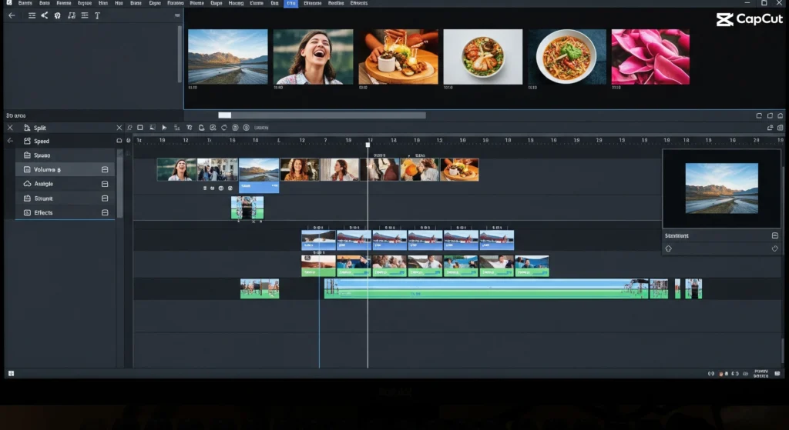Click the square icon in the timeline toolbar
The image size is (789, 430).
tap(140, 128)
